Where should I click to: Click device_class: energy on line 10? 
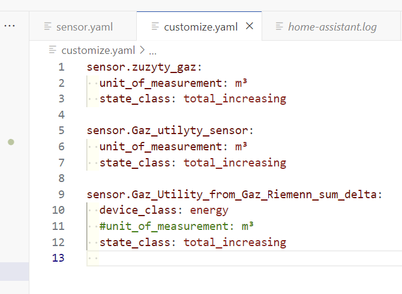tap(164, 210)
